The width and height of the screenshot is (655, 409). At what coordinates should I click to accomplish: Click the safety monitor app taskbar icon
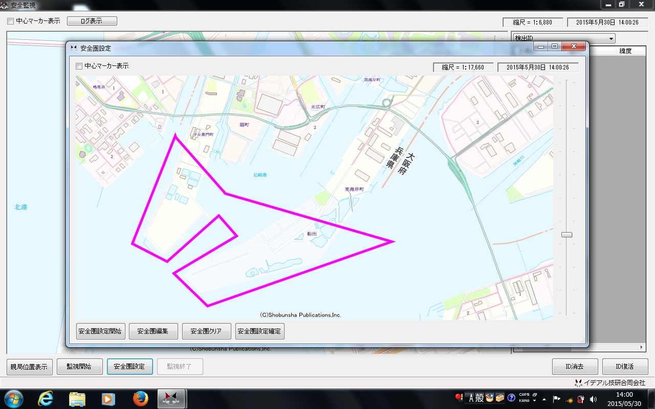171,398
